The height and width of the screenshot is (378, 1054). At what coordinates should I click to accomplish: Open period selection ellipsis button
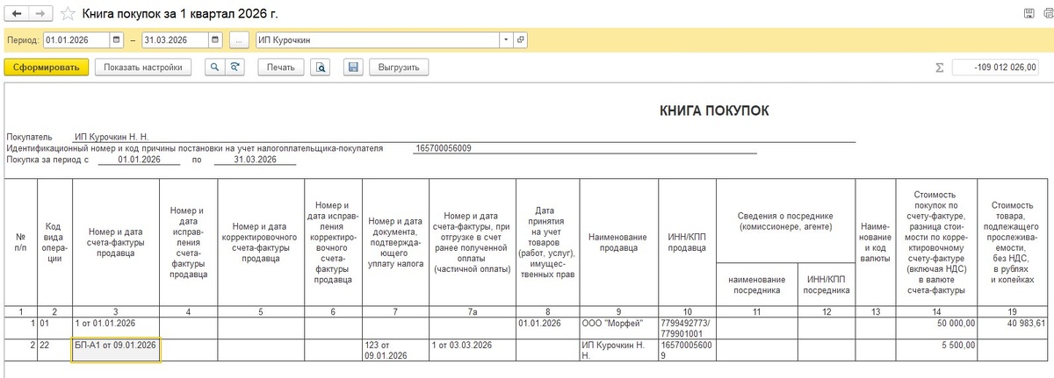(239, 40)
